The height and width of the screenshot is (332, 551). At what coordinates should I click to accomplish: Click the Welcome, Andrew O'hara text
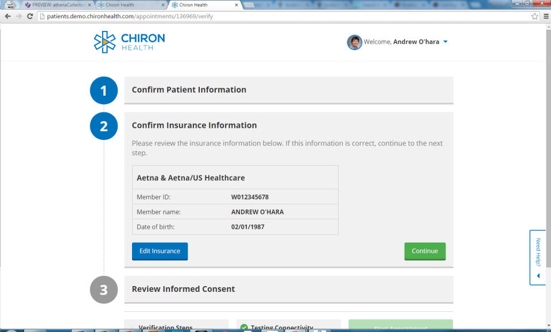click(x=401, y=42)
